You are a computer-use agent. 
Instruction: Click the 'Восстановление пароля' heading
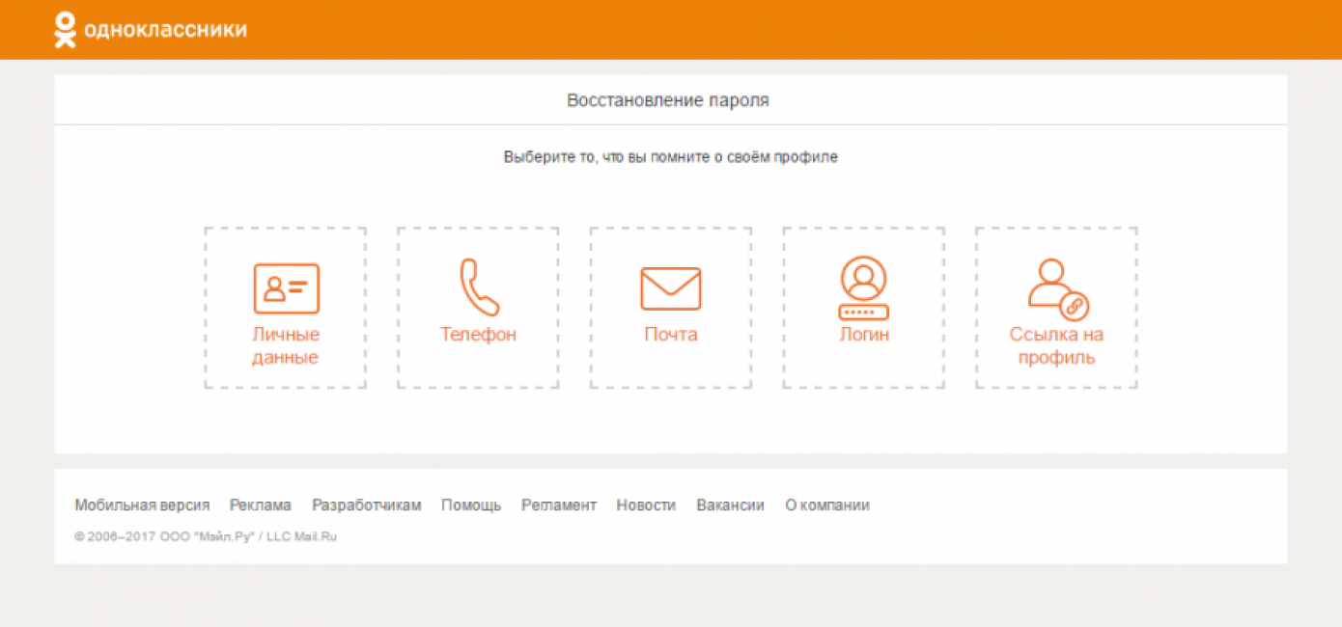click(x=668, y=100)
